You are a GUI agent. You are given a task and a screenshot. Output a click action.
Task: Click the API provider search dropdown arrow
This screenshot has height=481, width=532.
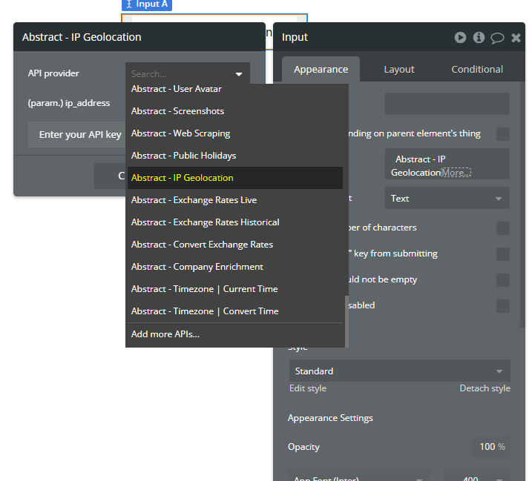coord(239,74)
